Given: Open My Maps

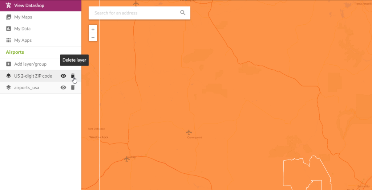Looking at the screenshot, I should [x=41, y=17].
